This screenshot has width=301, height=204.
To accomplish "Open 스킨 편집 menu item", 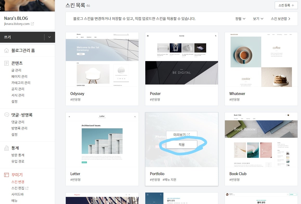I will tap(18, 188).
